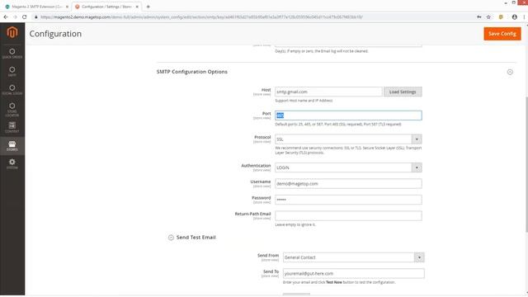Viewport: 528px width, 297px height.
Task: Click the Send Test Email heading text
Action: [196, 238]
